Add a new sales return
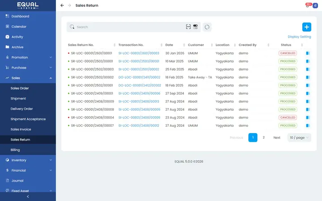 tap(307, 27)
